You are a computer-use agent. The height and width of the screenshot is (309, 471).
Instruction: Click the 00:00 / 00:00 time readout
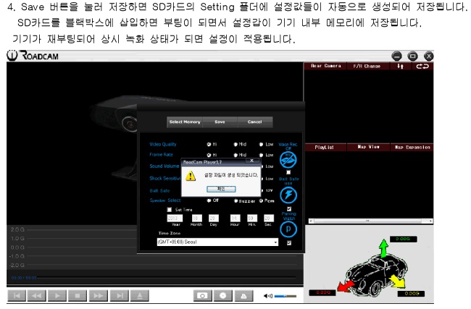24,278
